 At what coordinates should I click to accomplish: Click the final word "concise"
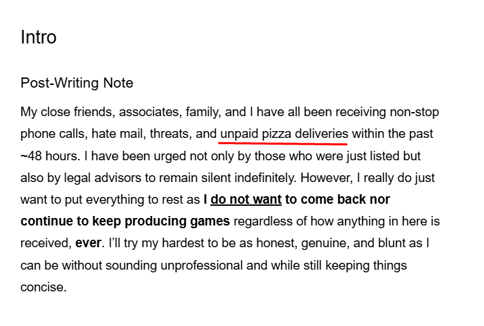pos(42,287)
